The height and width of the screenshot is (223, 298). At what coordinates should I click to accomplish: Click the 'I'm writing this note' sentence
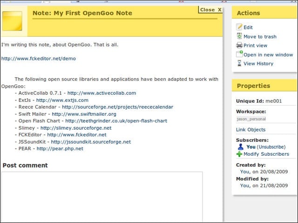pyautogui.click(x=60, y=45)
